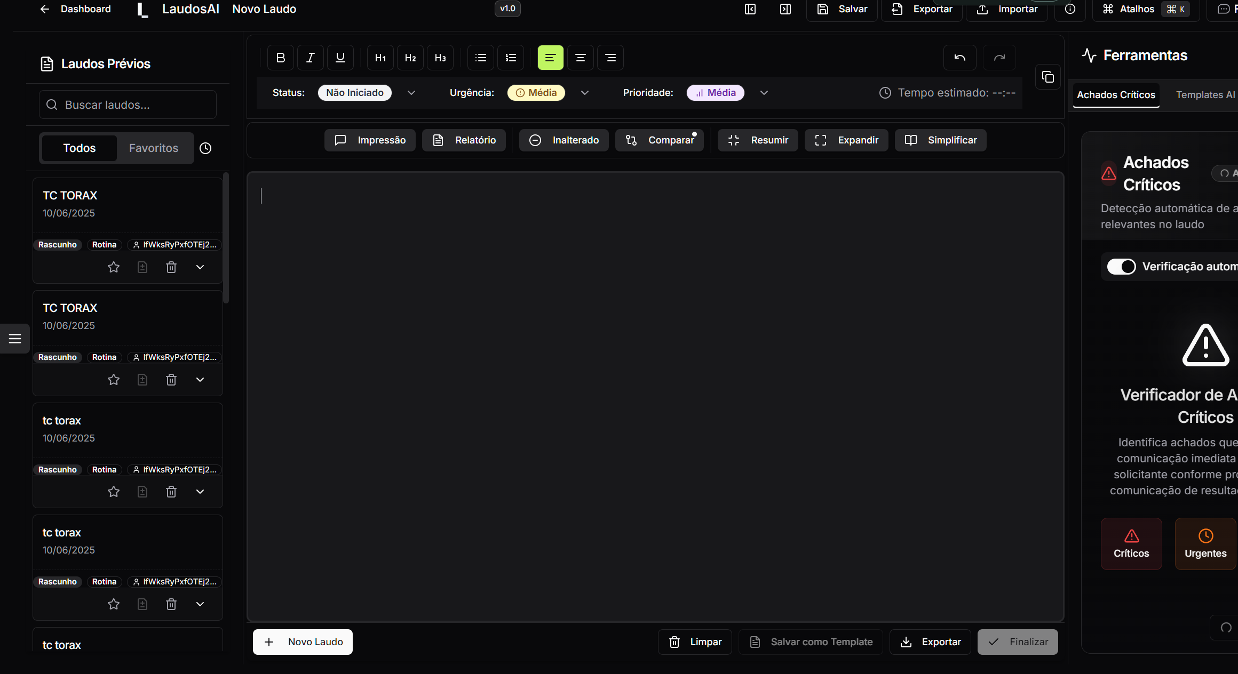Open Urgentes findings card
Screen dimensions: 1238x674
(x=1205, y=544)
